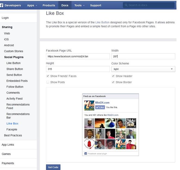Enable the Show Posts checkbox
Viewport: 180px width, 170px height.
(48, 82)
